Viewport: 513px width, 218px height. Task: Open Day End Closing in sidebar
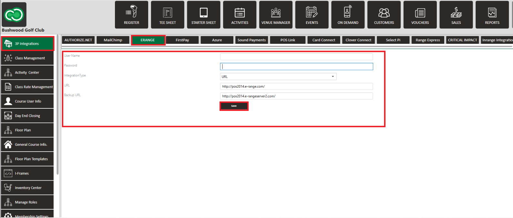pyautogui.click(x=27, y=116)
